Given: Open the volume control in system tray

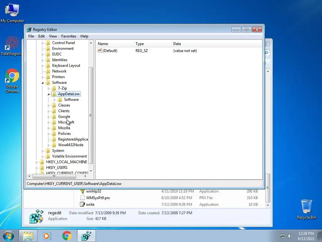Looking at the screenshot, I should tap(290, 236).
